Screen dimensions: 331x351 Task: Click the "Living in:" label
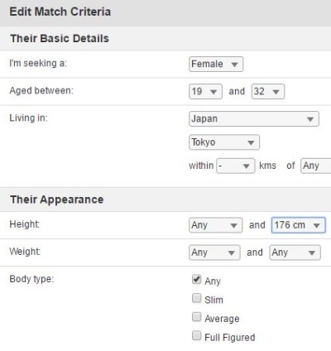[x=28, y=118]
